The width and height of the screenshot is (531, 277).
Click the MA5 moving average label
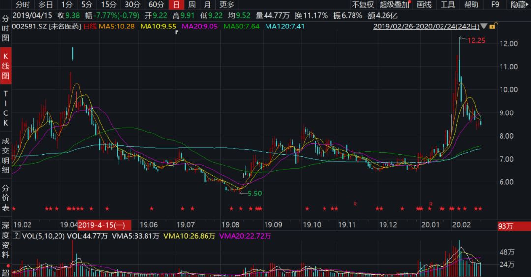click(114, 26)
